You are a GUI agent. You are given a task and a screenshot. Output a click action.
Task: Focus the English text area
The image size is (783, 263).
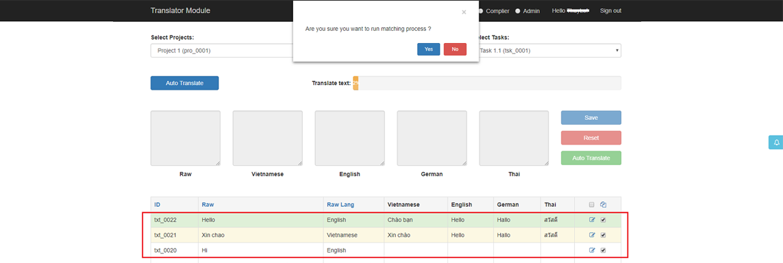(349, 138)
